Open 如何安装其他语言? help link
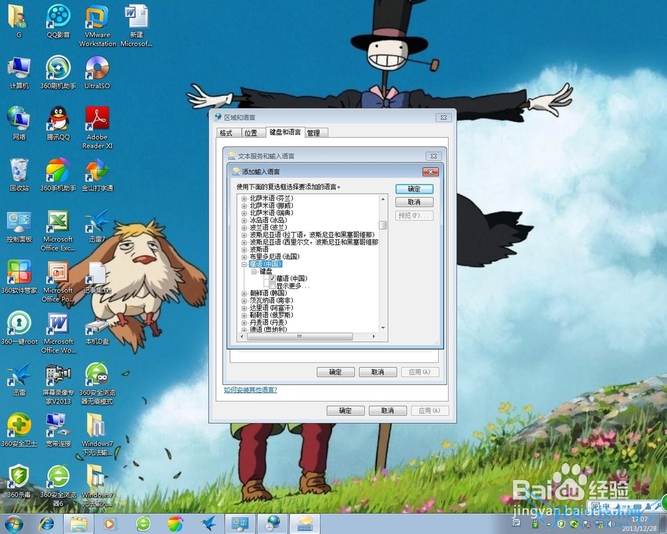 coord(251,390)
